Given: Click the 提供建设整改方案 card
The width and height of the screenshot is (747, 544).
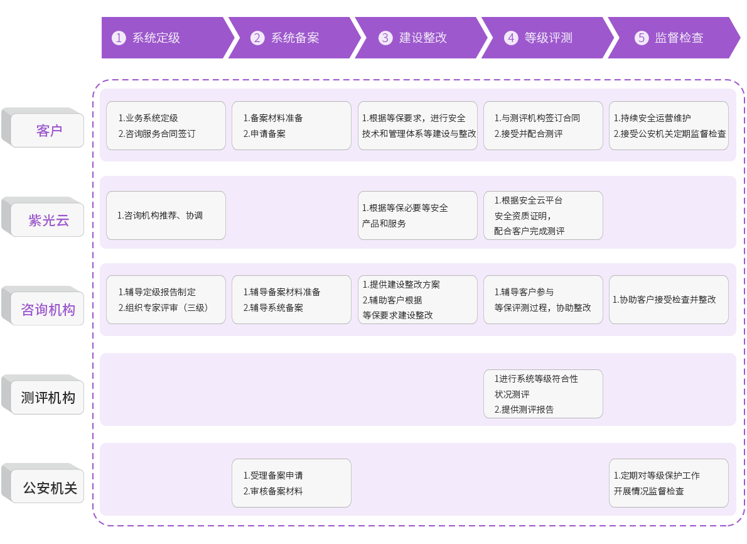Looking at the screenshot, I should coord(417,300).
